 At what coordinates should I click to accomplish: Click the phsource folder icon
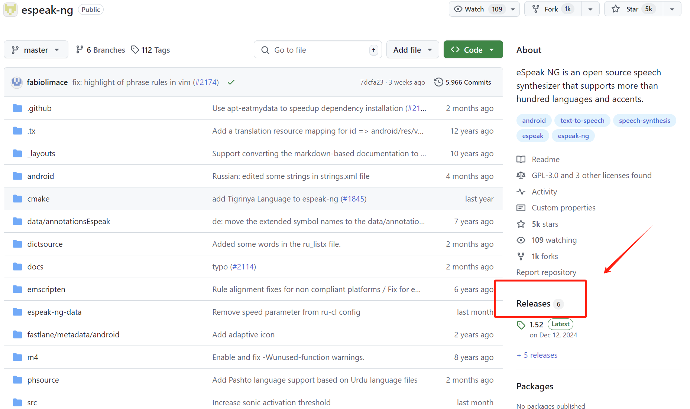17,380
